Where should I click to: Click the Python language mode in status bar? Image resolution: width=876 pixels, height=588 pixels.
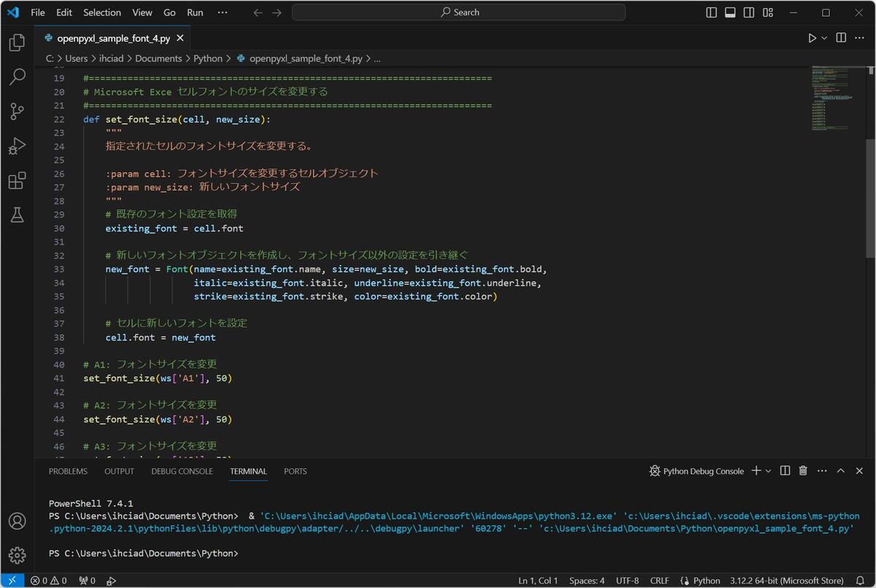point(706,581)
